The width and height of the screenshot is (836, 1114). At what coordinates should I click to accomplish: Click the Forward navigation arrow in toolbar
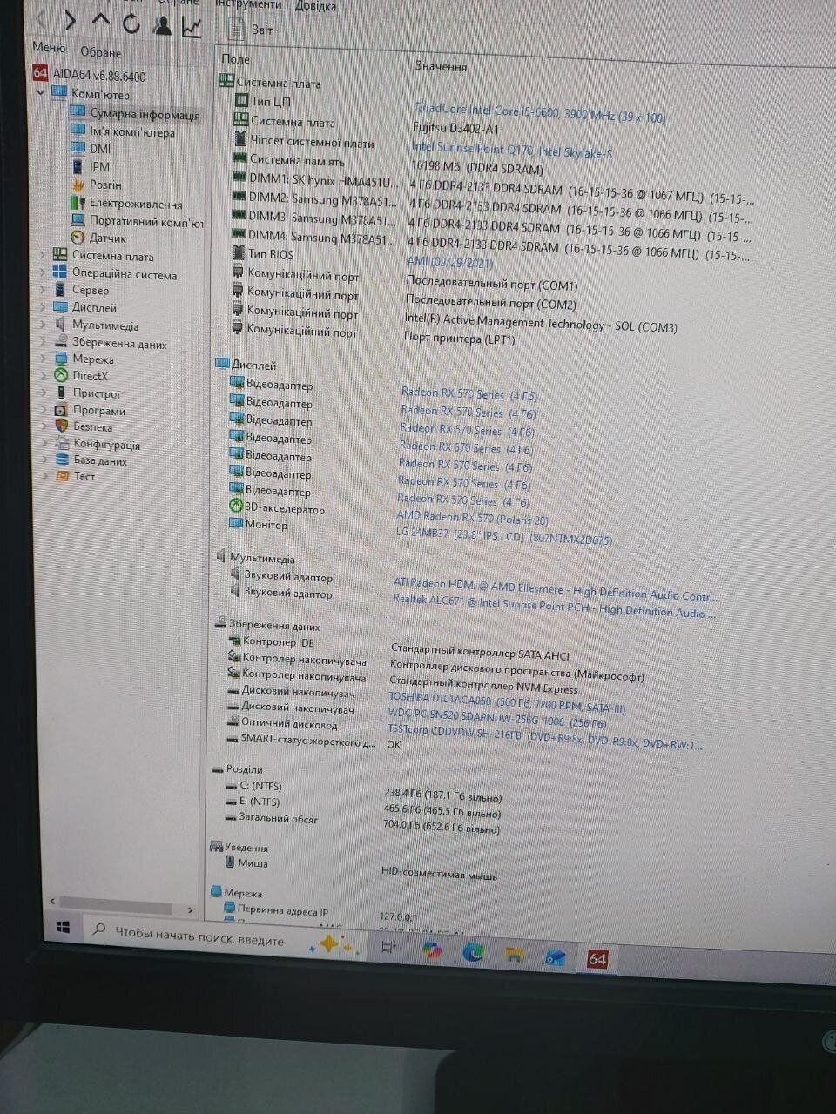click(x=71, y=21)
